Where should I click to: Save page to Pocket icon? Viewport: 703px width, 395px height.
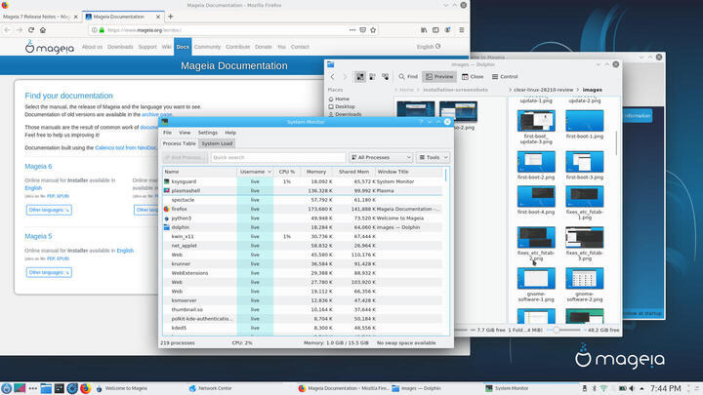(362, 30)
